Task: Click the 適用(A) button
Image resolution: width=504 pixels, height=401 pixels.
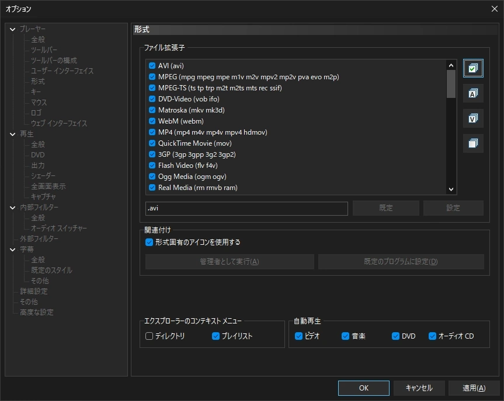Action: pyautogui.click(x=474, y=388)
